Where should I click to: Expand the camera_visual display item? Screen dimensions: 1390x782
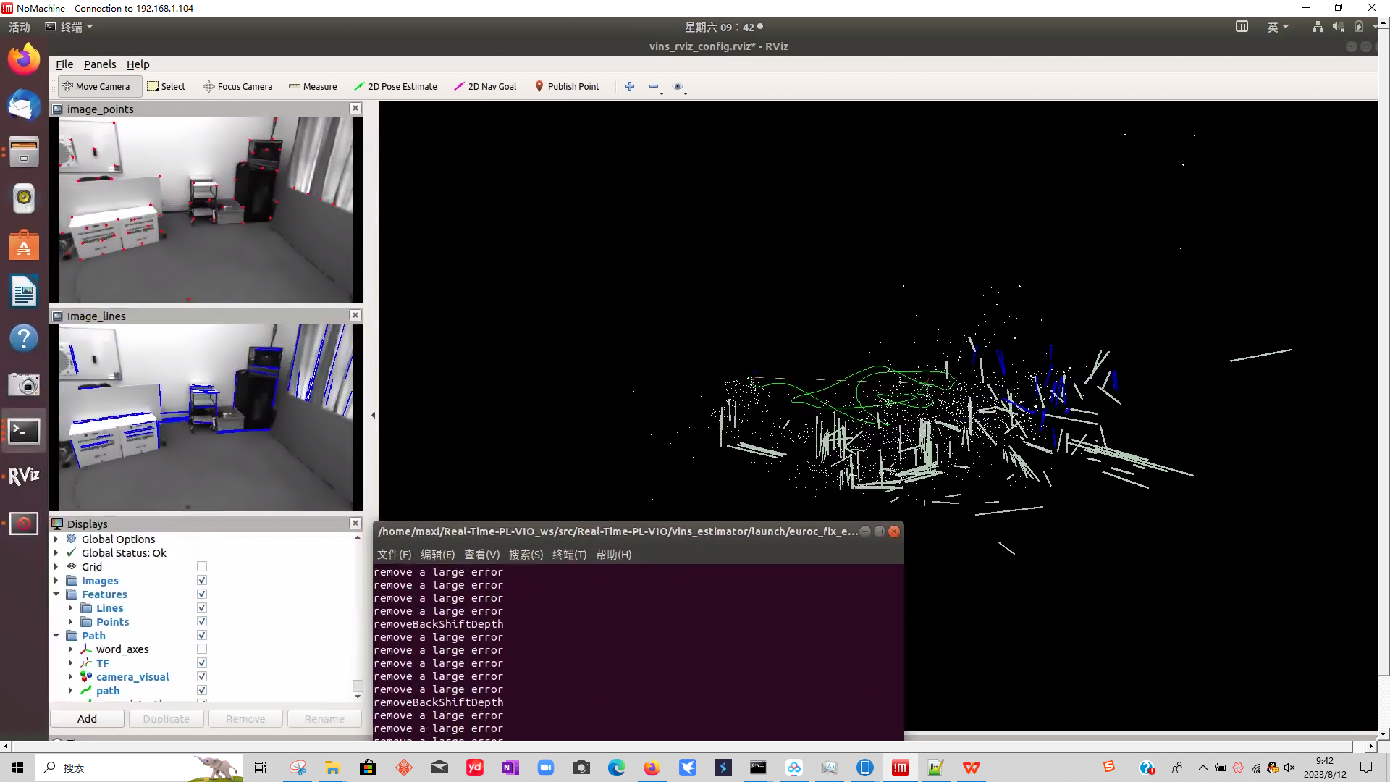[70, 676]
